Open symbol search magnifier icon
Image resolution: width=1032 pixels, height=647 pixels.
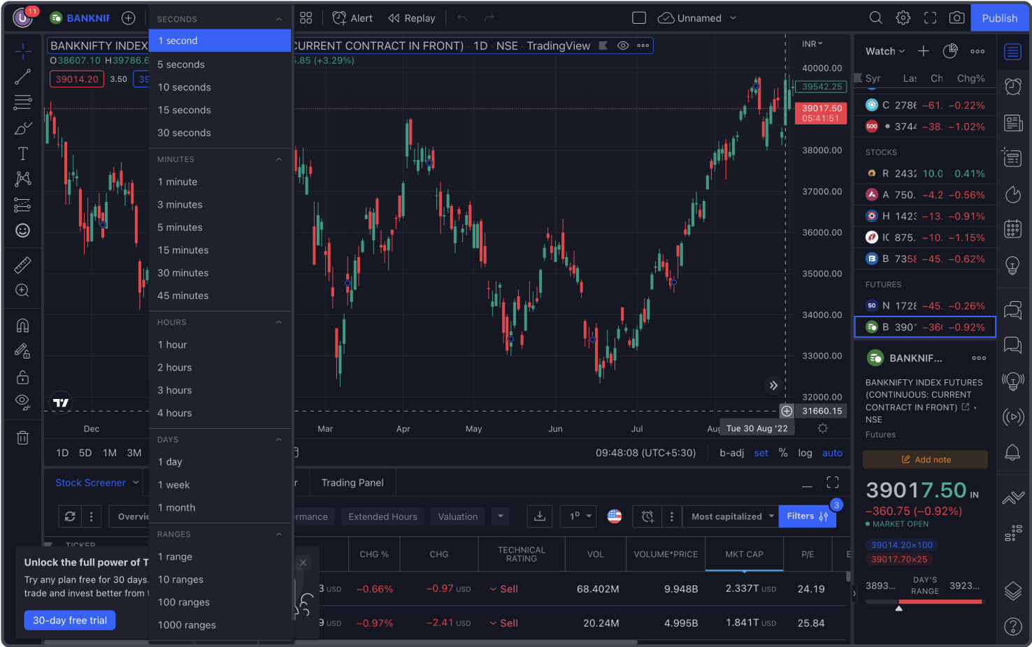pos(876,18)
